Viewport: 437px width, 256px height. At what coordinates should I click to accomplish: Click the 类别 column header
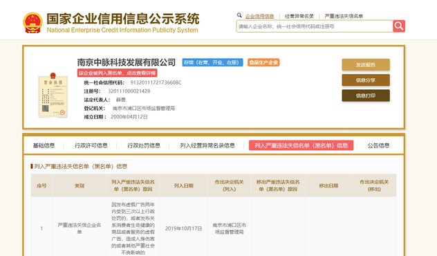coord(80,185)
